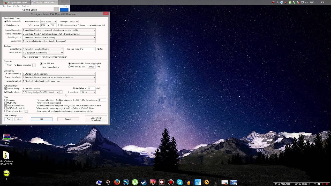The width and height of the screenshot is (331, 186).
Task: Open Hi-Res textures dropdown
Action: click(43, 53)
